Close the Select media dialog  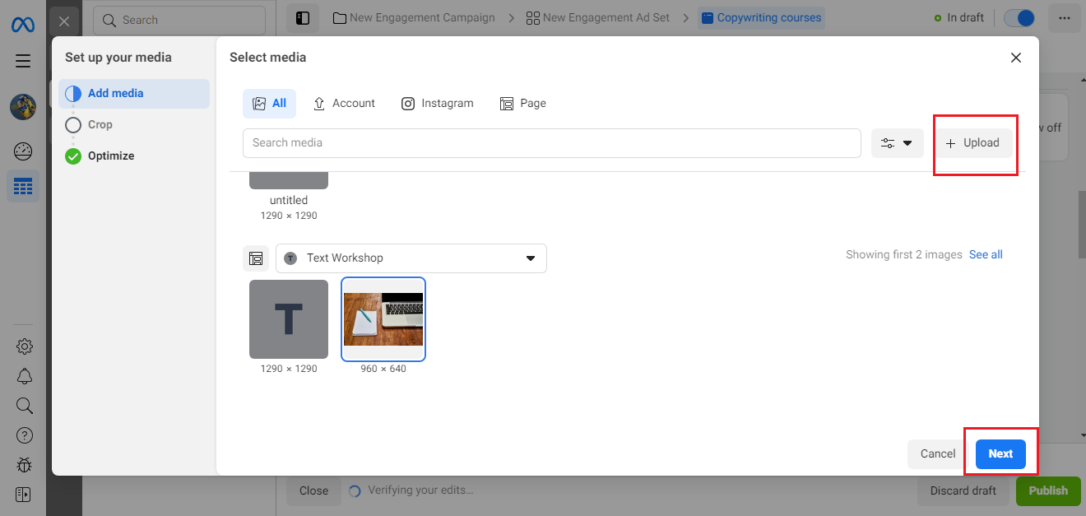click(x=1016, y=58)
